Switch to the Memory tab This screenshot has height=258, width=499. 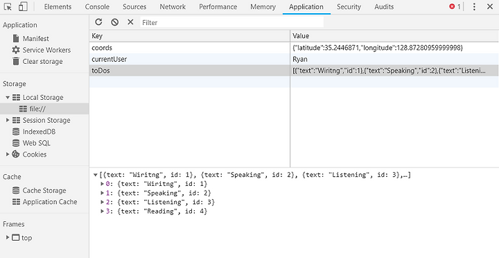(263, 7)
